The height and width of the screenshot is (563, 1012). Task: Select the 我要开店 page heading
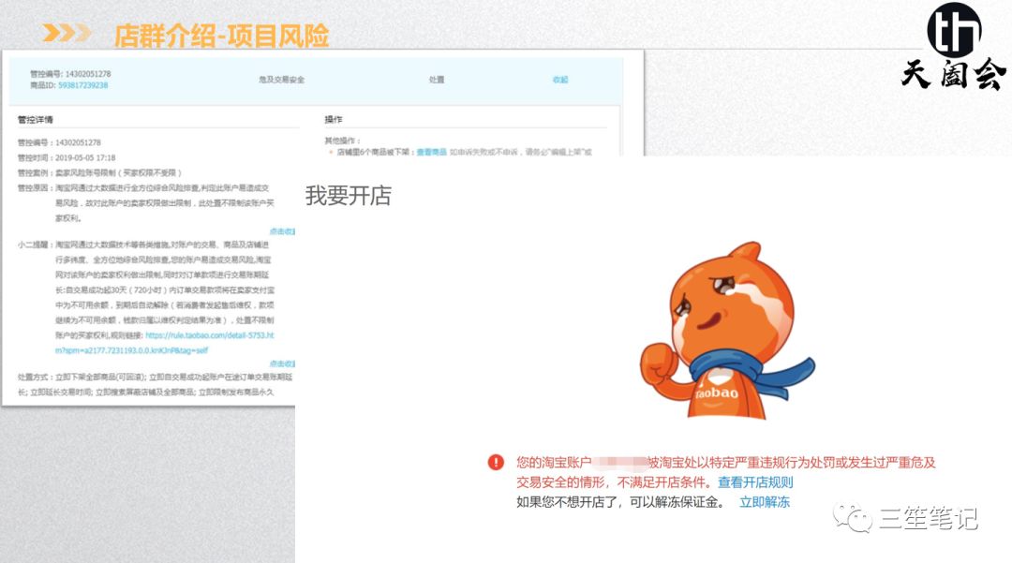click(x=348, y=196)
